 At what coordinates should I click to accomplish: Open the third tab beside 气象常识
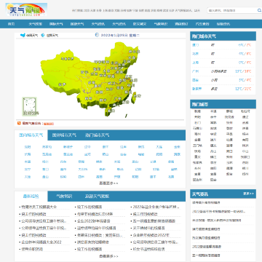[97, 196]
